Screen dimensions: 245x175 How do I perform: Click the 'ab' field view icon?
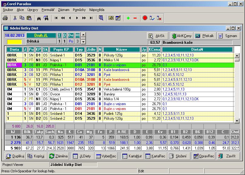(111, 18)
